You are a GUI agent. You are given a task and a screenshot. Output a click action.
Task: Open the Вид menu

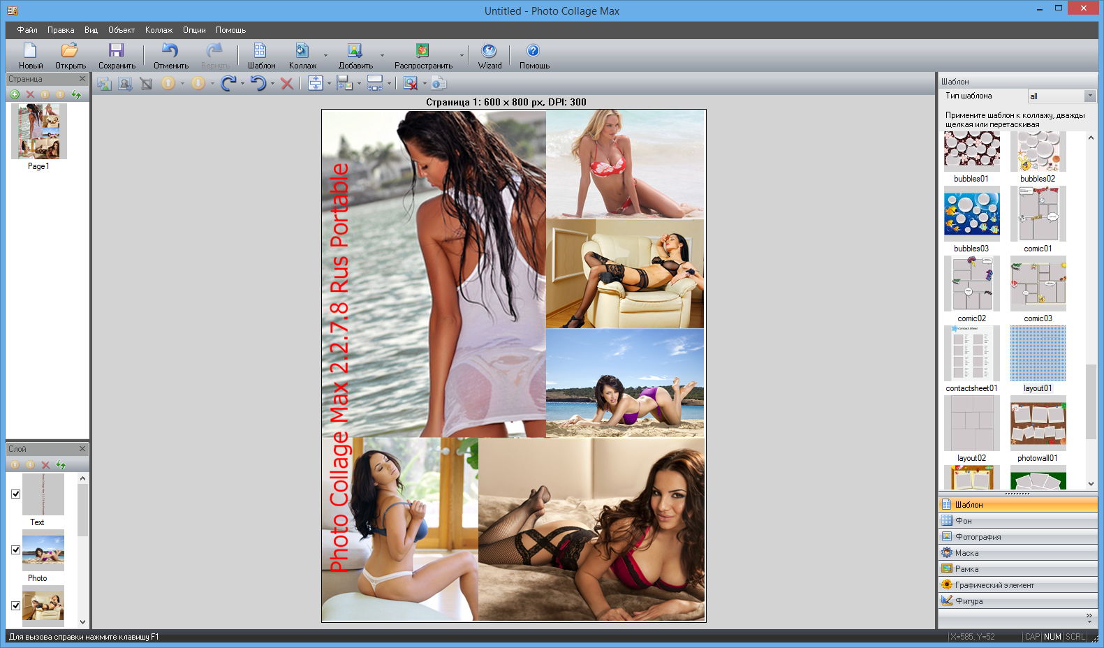(x=91, y=30)
